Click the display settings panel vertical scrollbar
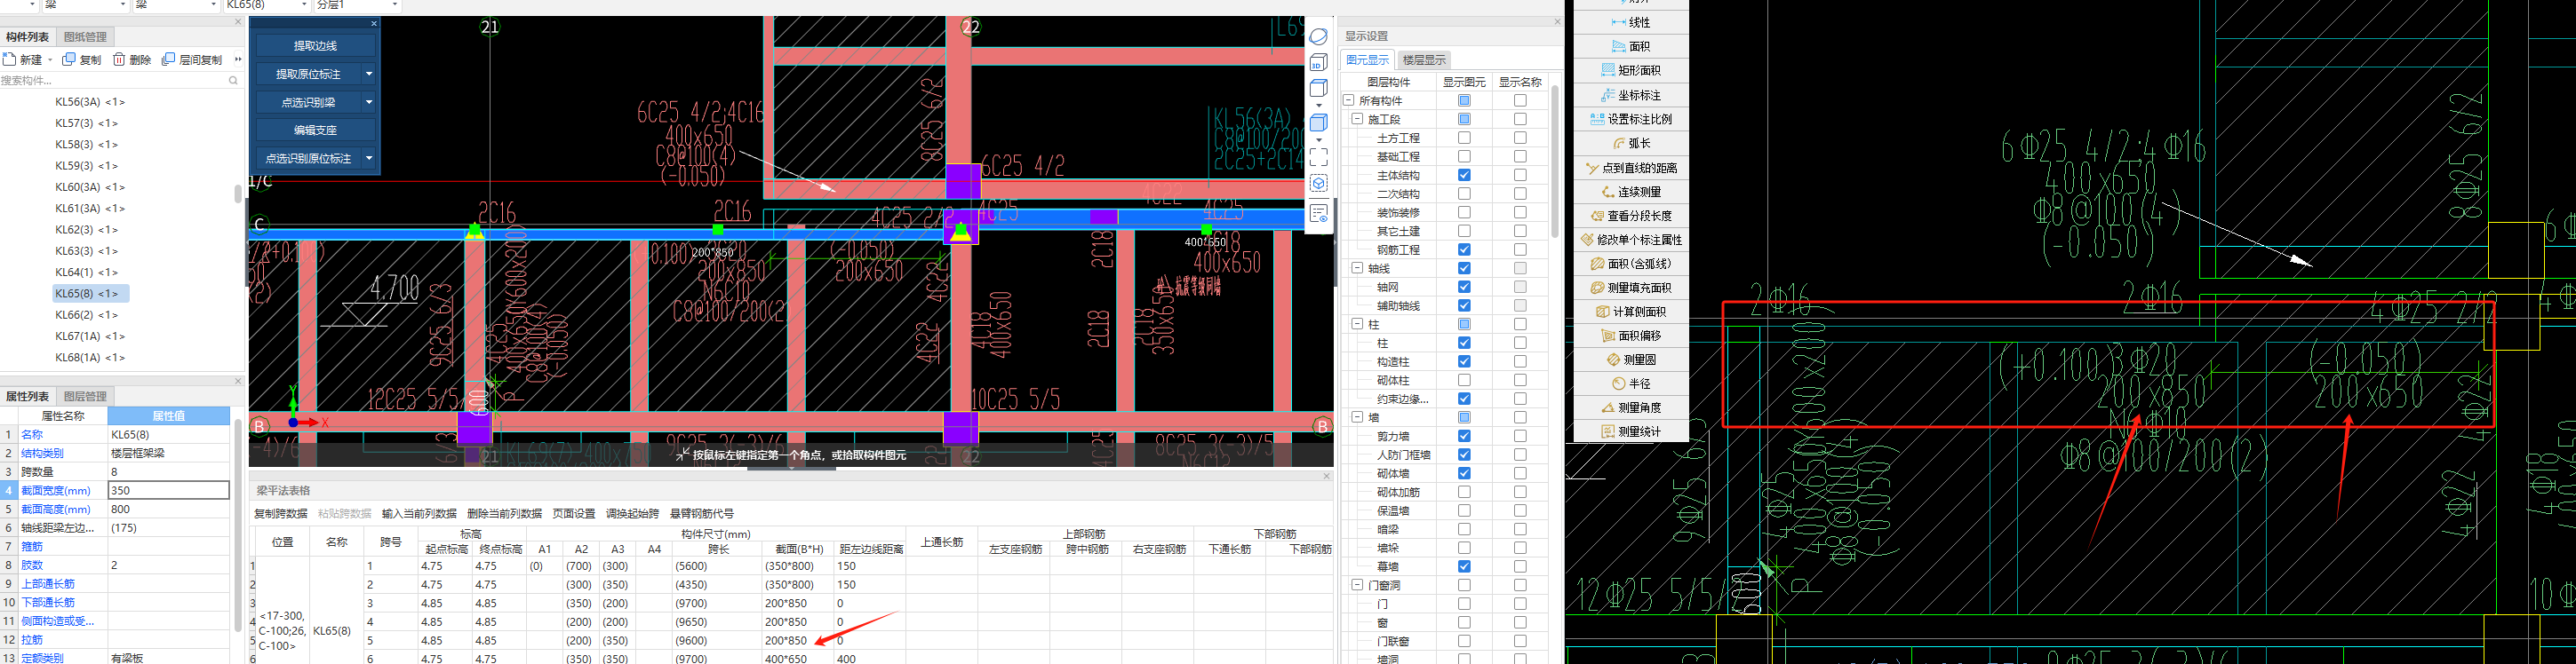 point(1555,160)
